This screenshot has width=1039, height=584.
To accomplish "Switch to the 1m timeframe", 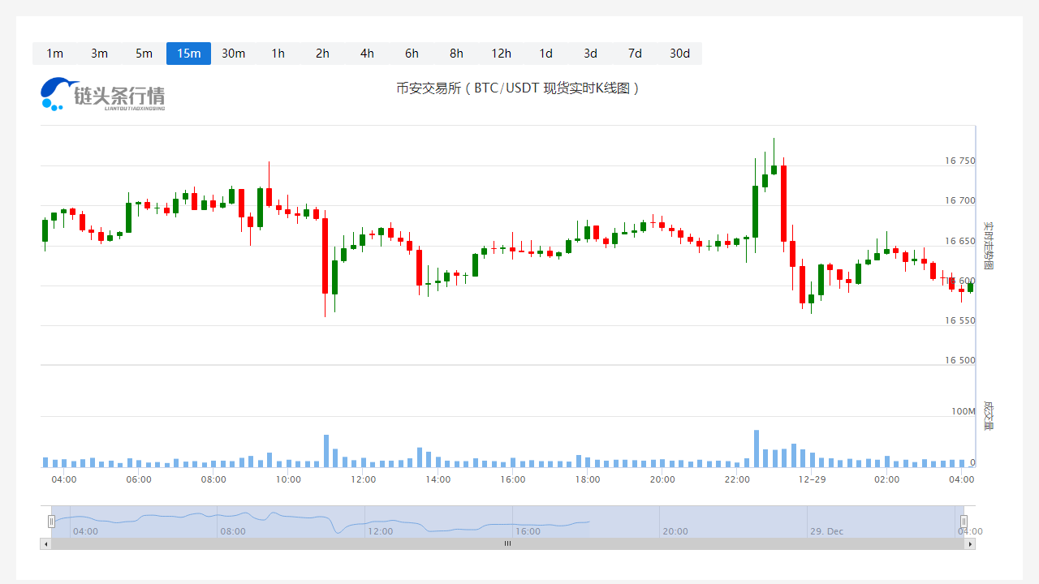I will pos(54,54).
